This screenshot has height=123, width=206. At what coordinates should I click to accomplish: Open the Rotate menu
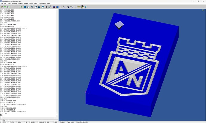[26, 4]
